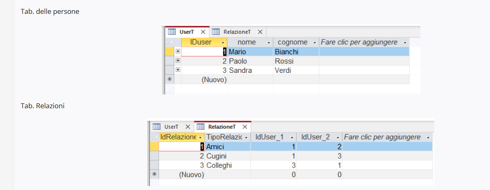Click the table icon on lower RelazioneT tab

tap(201, 127)
